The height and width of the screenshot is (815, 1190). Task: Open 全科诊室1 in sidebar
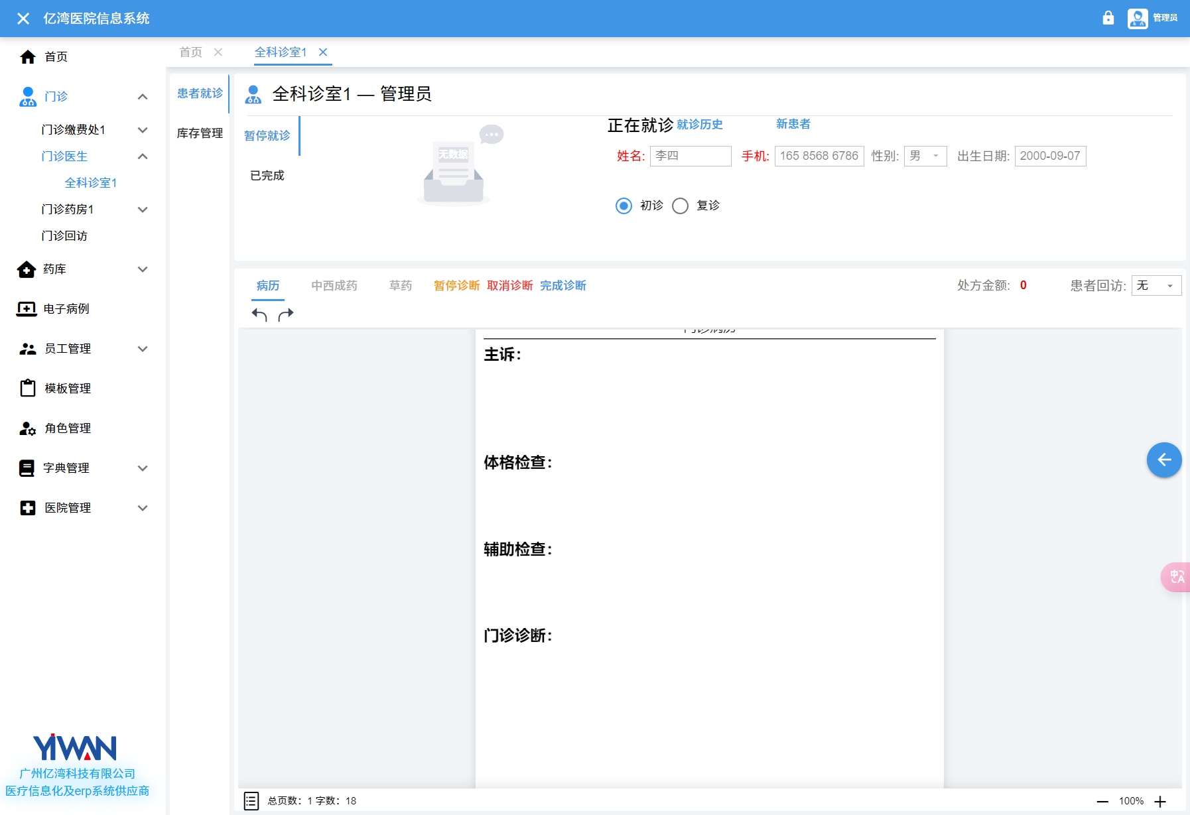(91, 182)
